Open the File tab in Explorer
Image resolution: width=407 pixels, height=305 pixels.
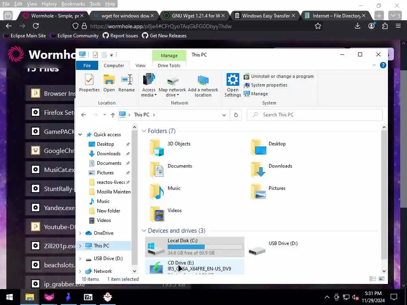pyautogui.click(x=87, y=66)
